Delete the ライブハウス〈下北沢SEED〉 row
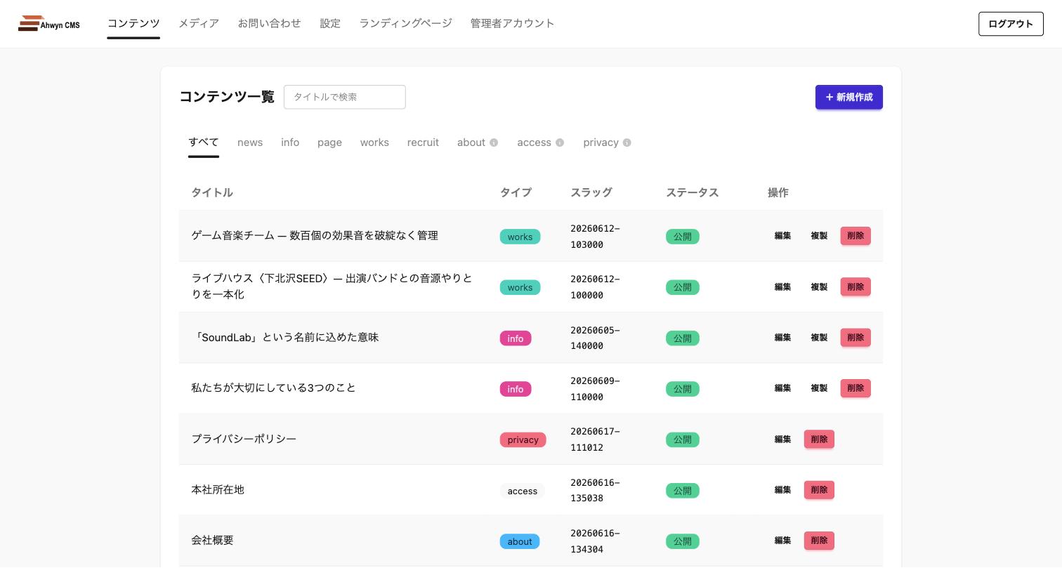 855,286
